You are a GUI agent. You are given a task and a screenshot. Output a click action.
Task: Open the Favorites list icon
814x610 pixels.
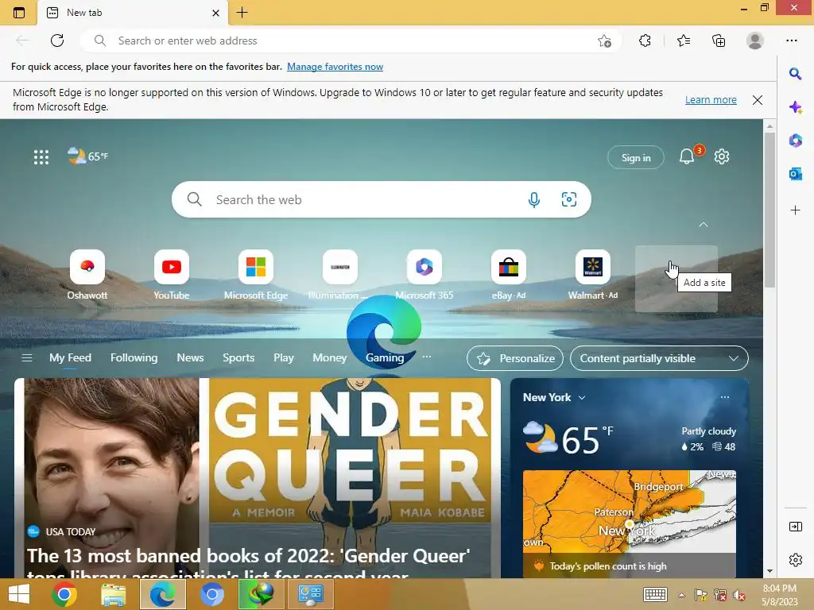click(684, 41)
